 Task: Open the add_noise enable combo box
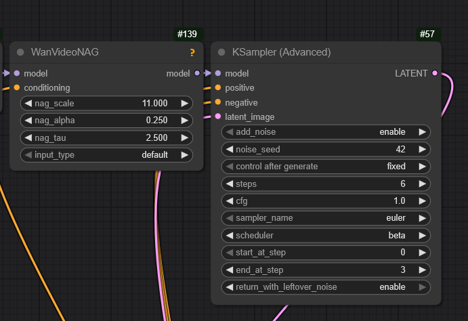tap(326, 132)
